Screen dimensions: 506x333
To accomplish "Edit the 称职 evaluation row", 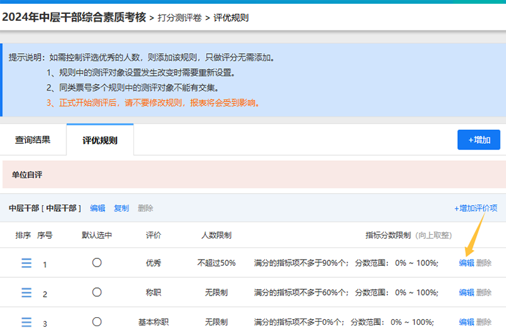I will (467, 292).
